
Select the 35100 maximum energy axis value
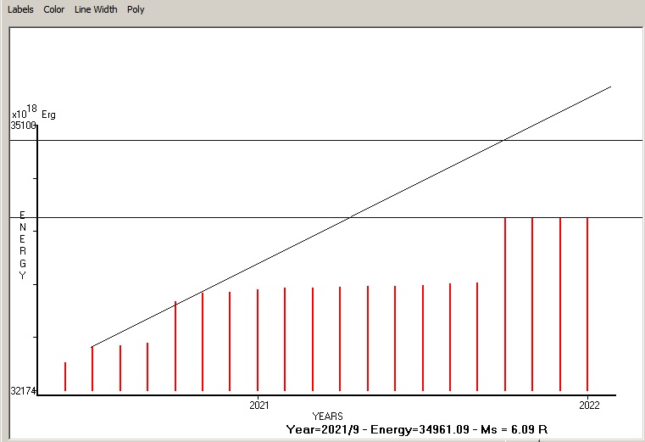point(23,126)
